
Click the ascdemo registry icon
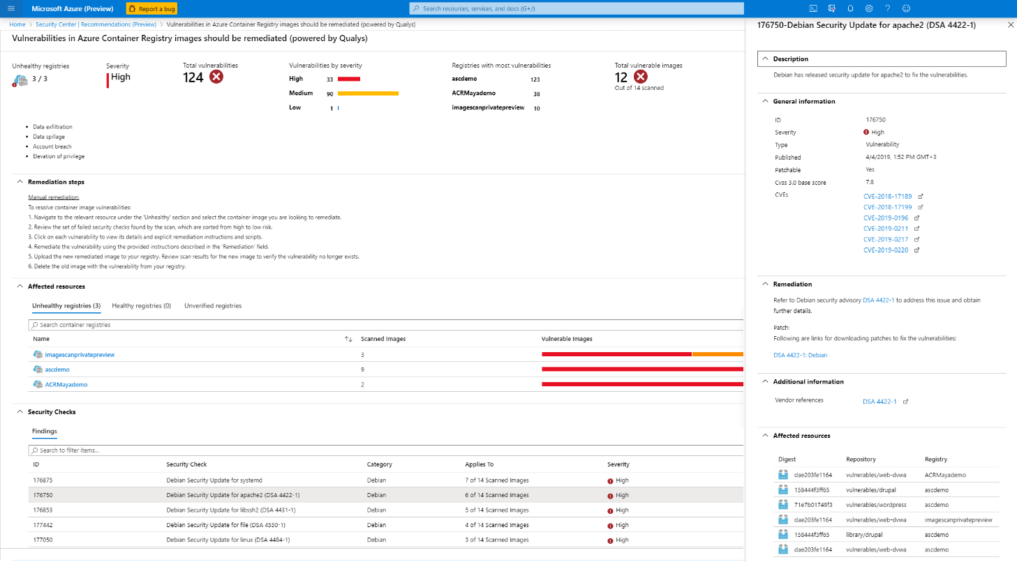(38, 370)
